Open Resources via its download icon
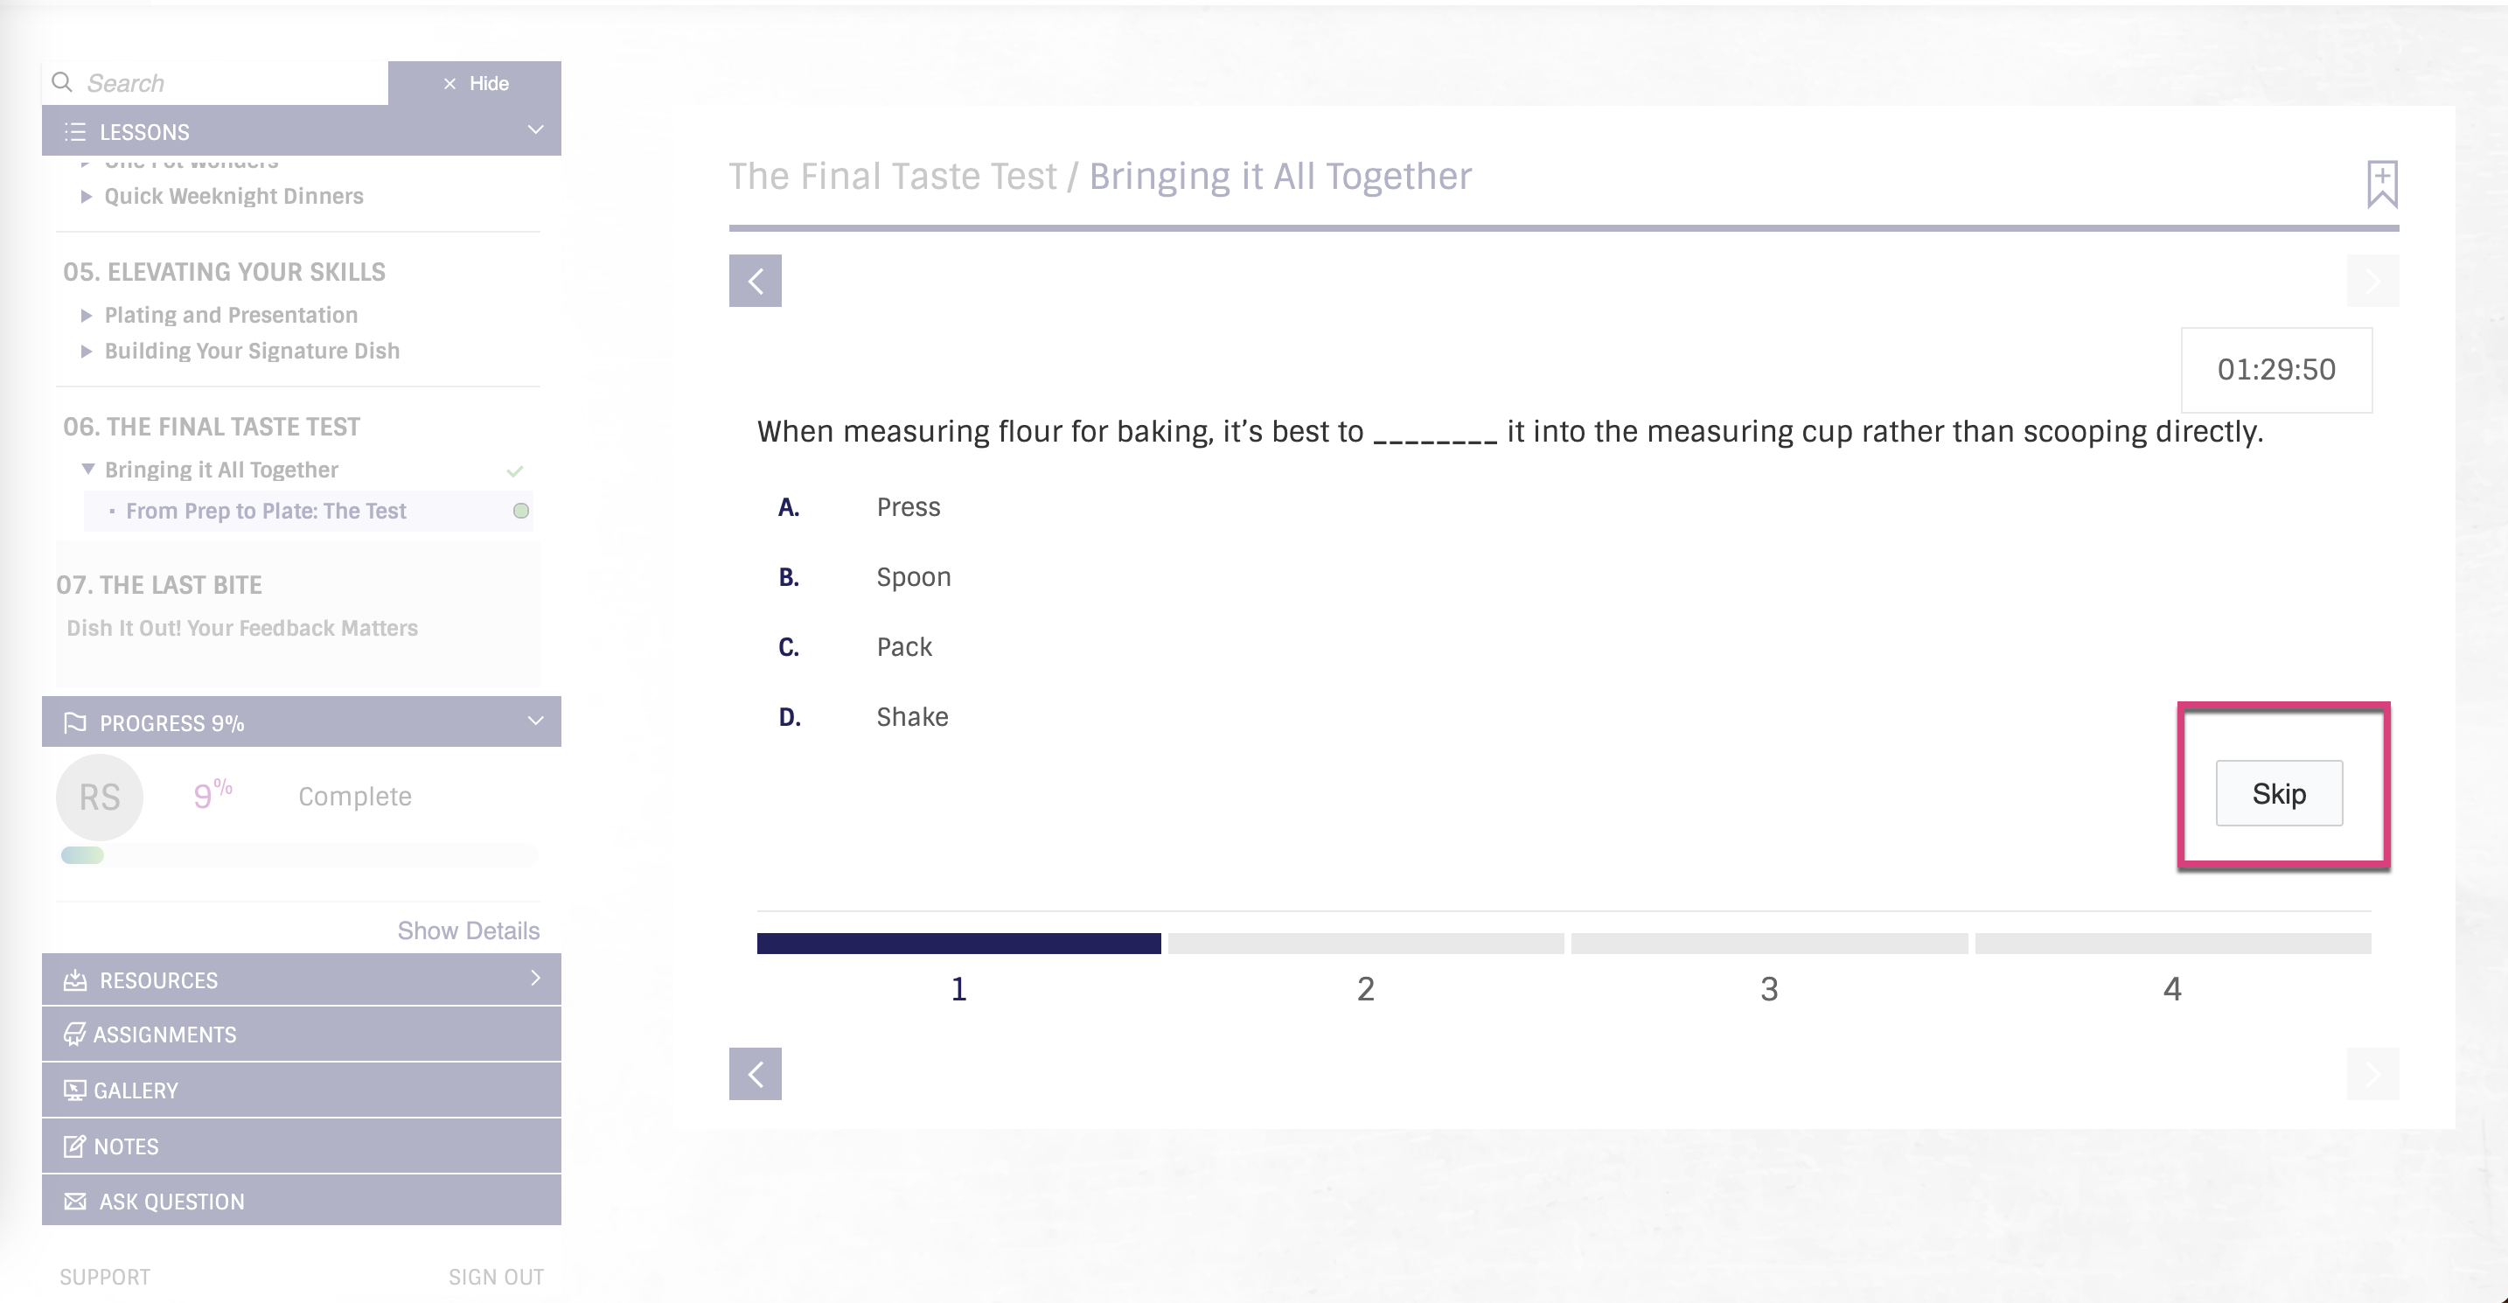The height and width of the screenshot is (1303, 2508). 75,979
